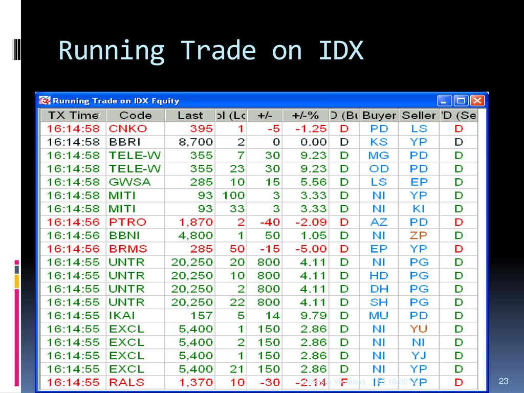Click the percent change 5.56
Image resolution: width=524 pixels, height=393 pixels.
pos(313,182)
